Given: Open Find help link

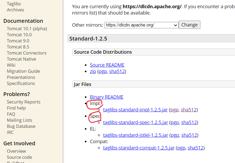Looking at the screenshot, I should coord(16,108).
